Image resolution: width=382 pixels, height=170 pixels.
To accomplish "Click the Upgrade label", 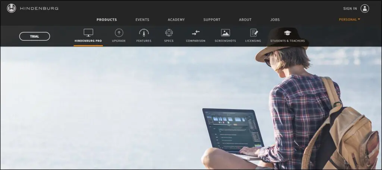I will click(119, 41).
